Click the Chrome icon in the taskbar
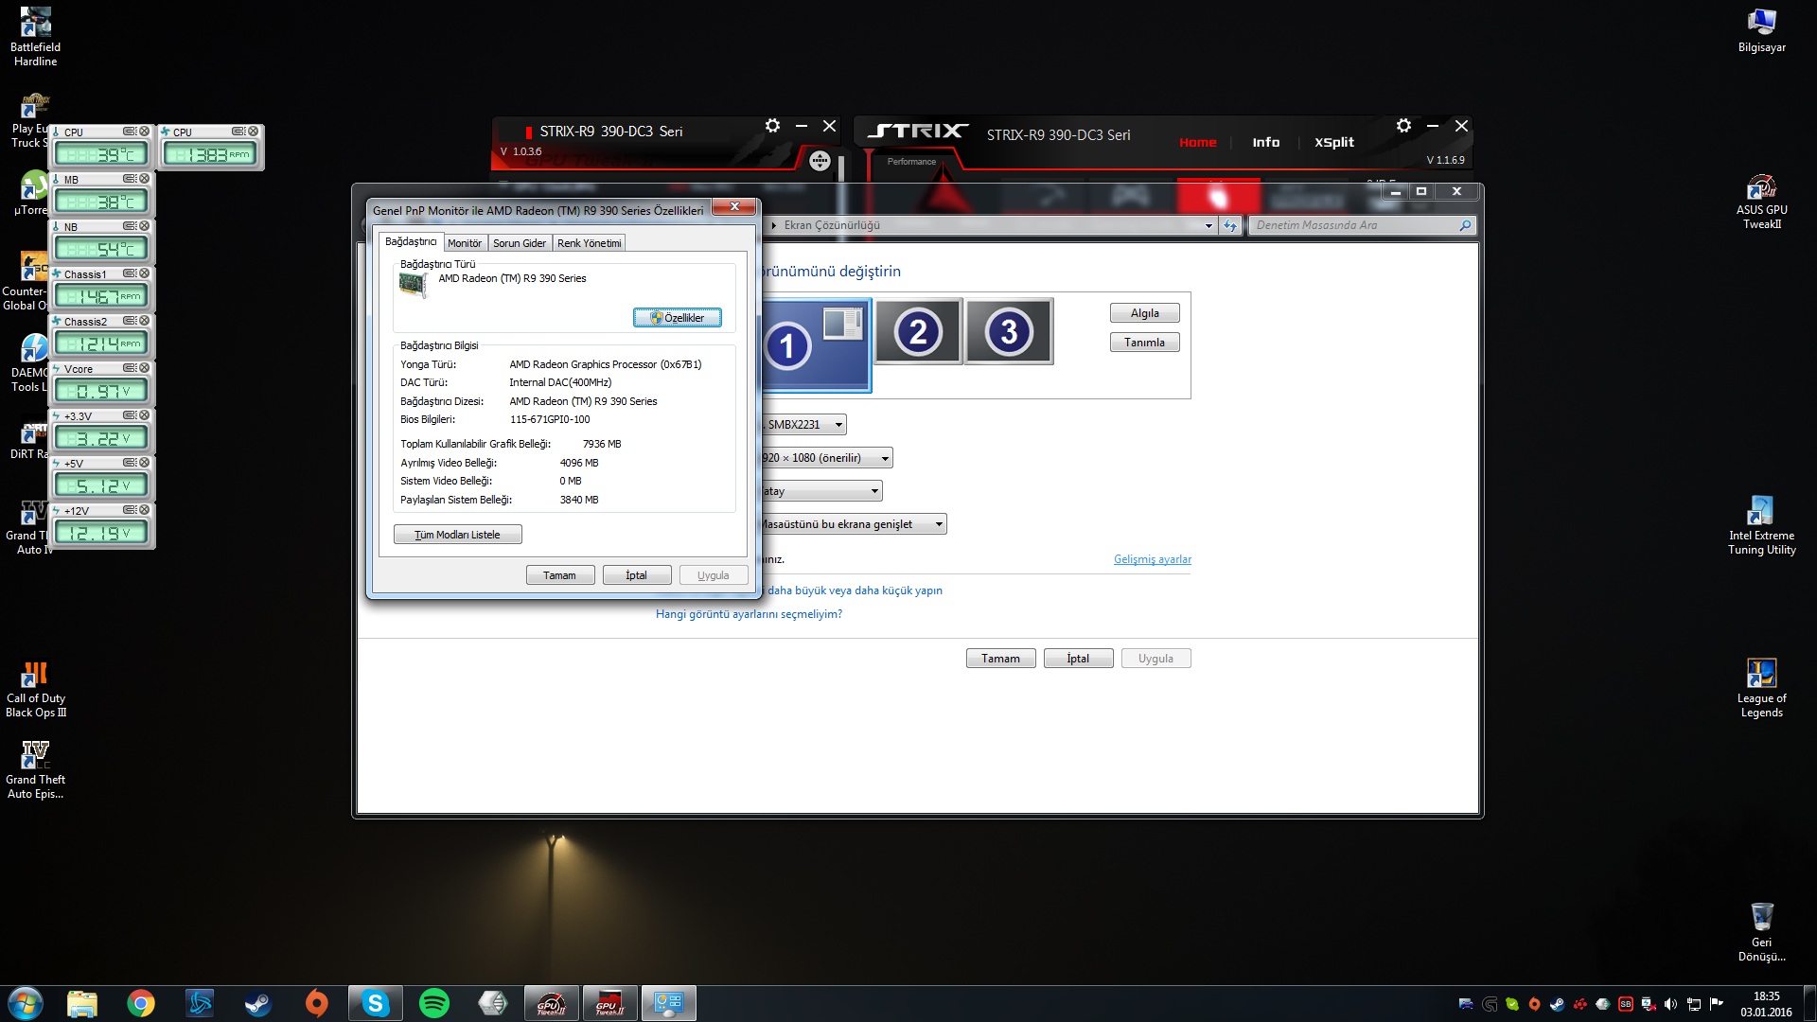This screenshot has width=1817, height=1022. point(141,1003)
